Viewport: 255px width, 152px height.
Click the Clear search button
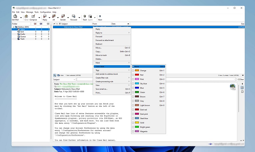click(x=241, y=79)
